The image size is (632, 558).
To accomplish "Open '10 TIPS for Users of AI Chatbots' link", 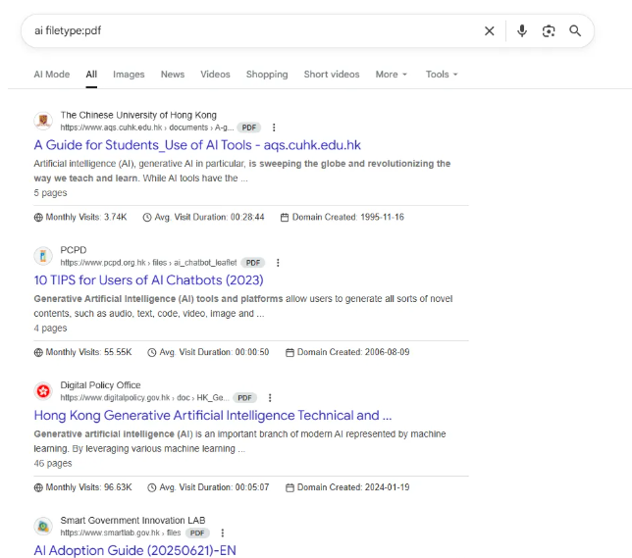I will [148, 280].
